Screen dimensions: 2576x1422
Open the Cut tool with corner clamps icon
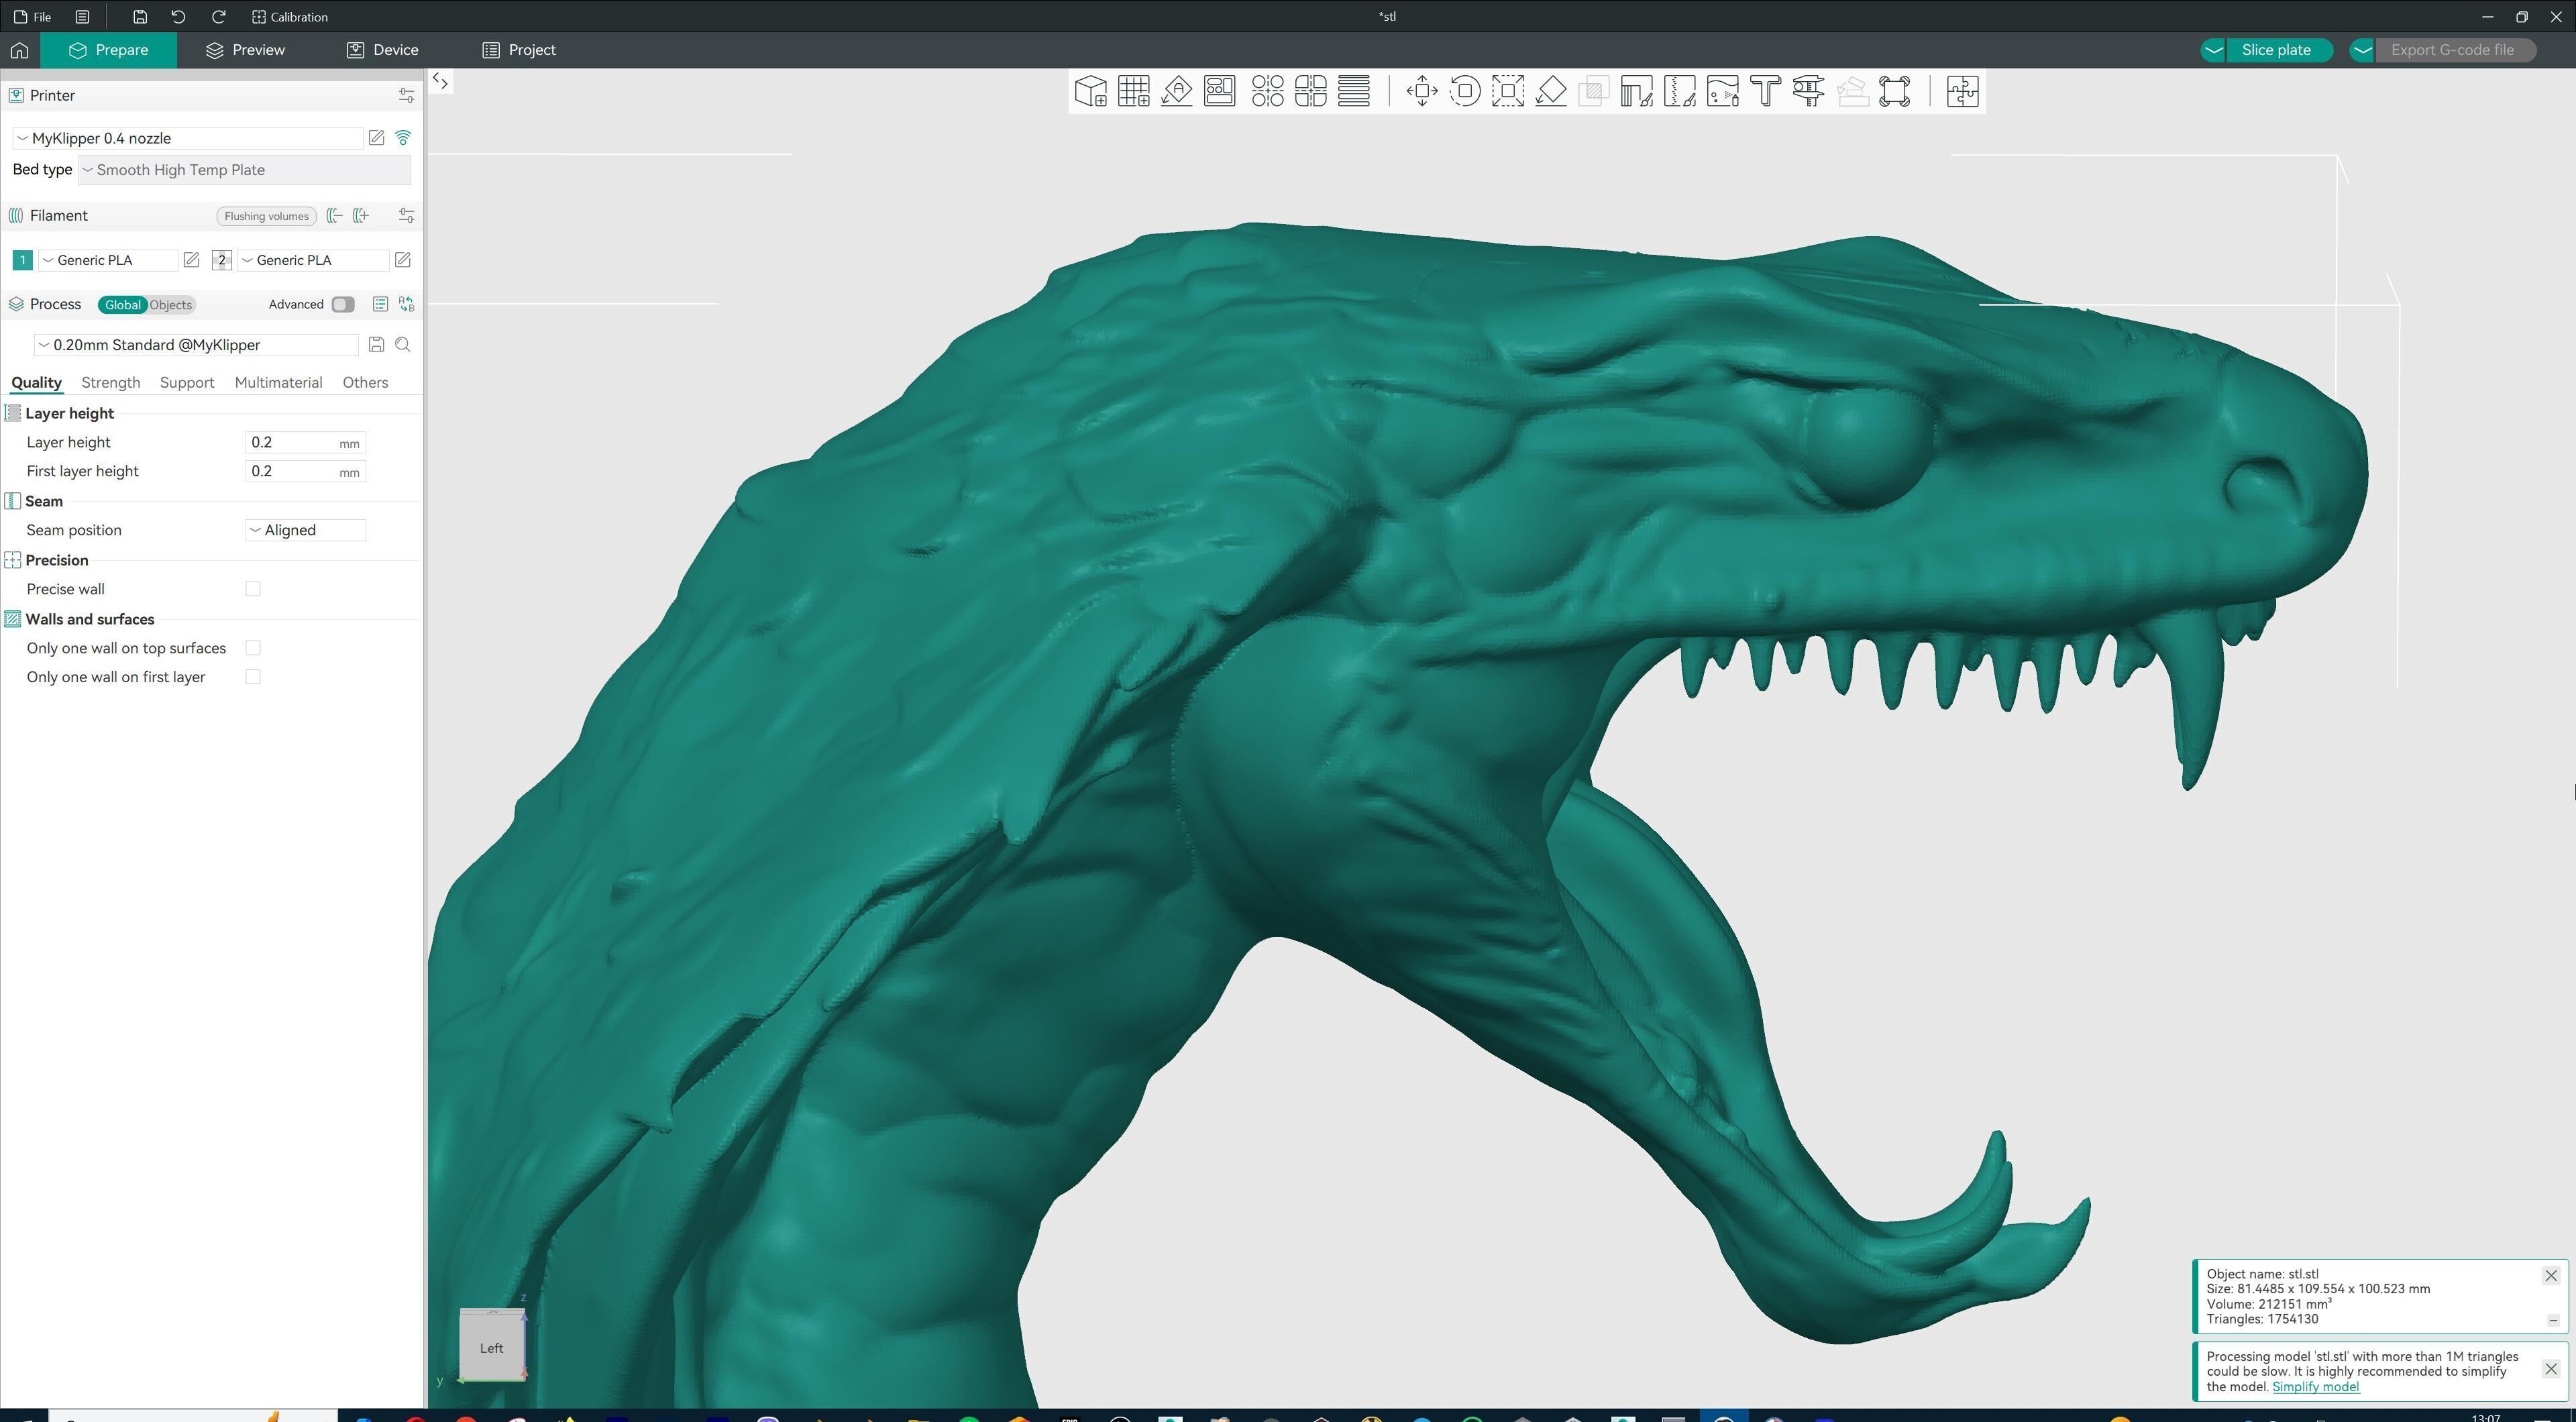(x=1895, y=91)
